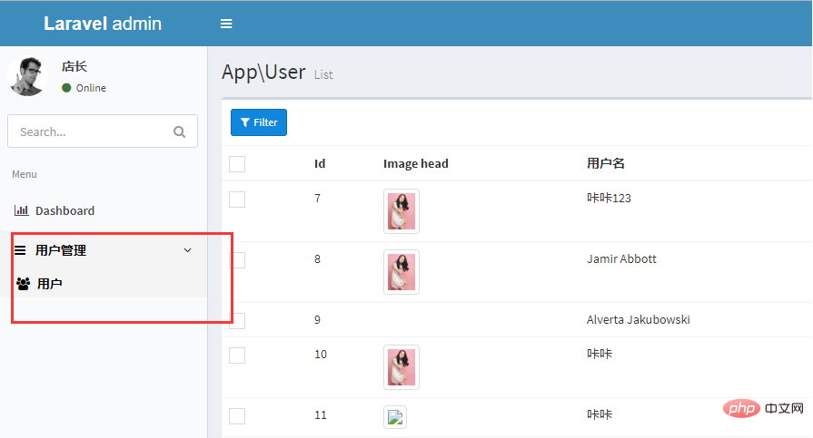Image resolution: width=813 pixels, height=438 pixels.
Task: Select the 用户 submenu item
Action: click(50, 284)
